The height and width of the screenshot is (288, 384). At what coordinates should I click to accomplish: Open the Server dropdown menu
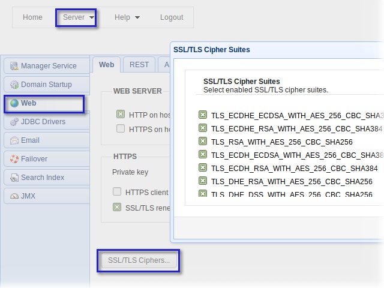coord(78,17)
